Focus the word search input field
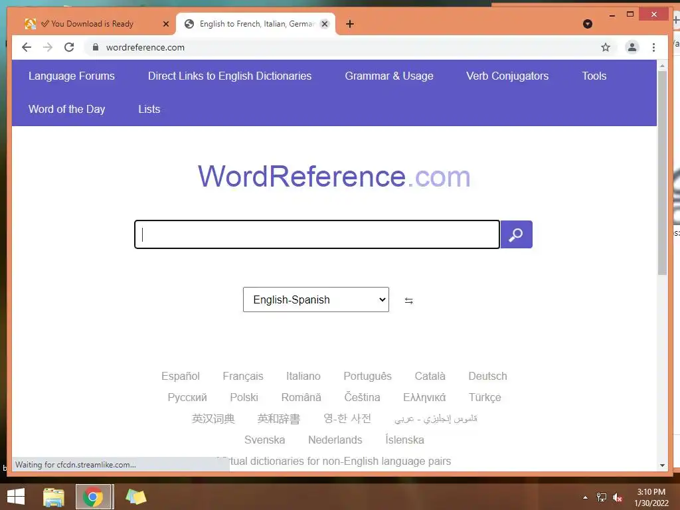Viewport: 680px width, 510px height. (x=317, y=234)
